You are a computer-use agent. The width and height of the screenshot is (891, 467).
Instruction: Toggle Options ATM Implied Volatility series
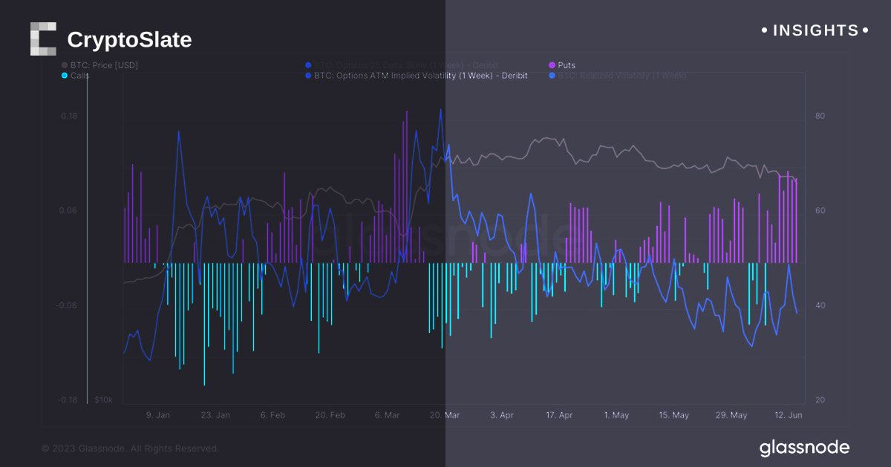click(x=420, y=76)
